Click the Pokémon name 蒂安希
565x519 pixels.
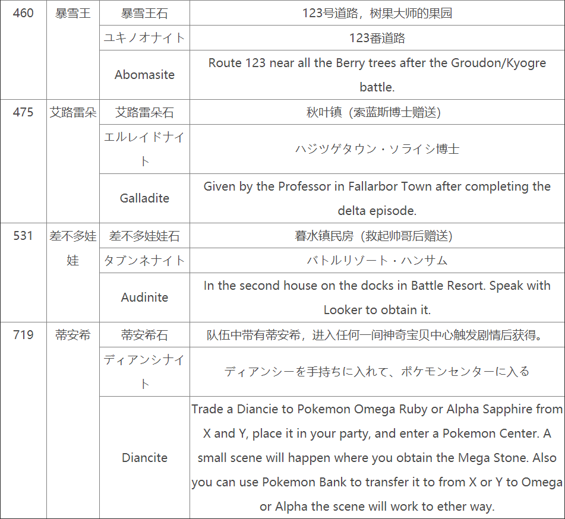click(73, 335)
